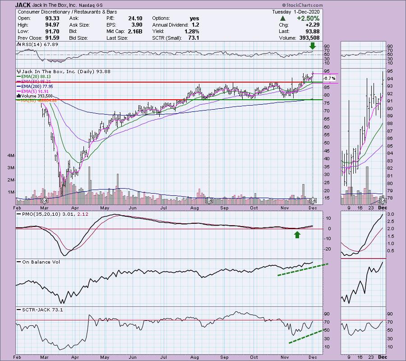Click the volume histogram icon in the legend
The image size is (406, 361).
coord(18,96)
